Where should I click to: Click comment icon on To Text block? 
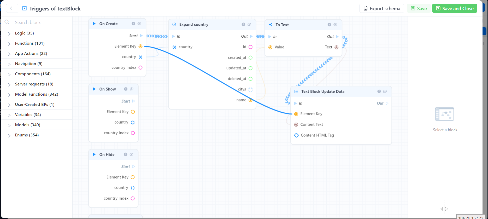click(335, 25)
